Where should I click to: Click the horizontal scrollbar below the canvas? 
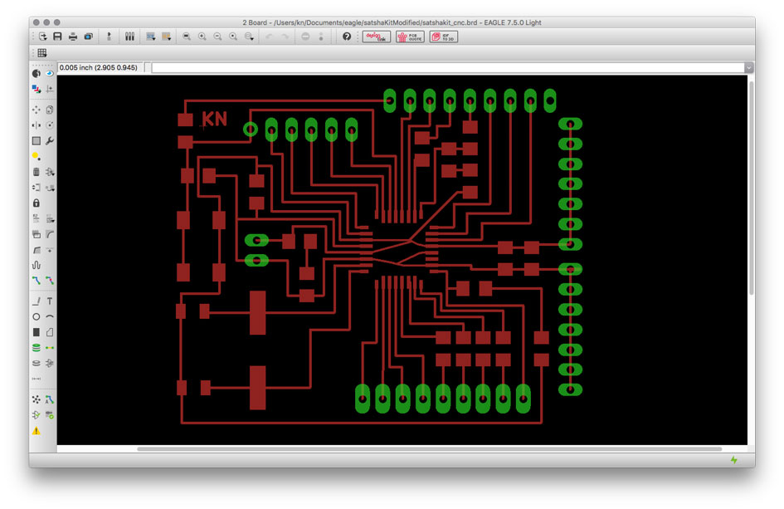429,449
